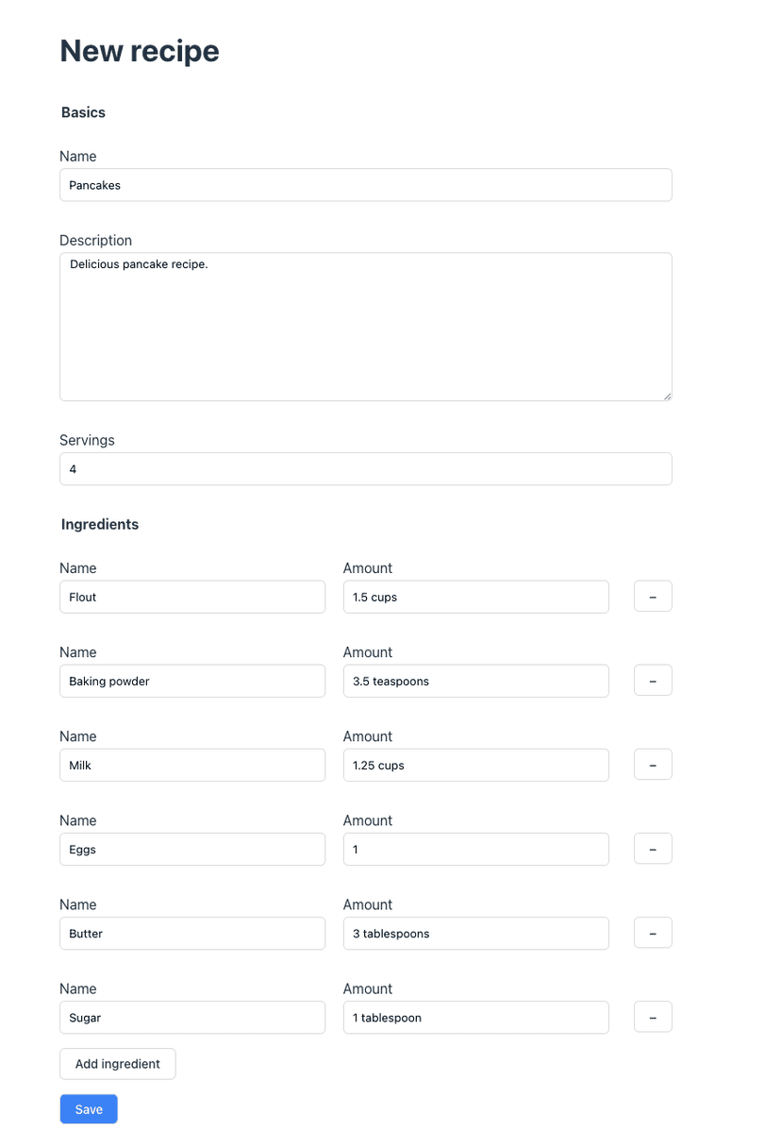
Task: Select the Baking powder name field
Action: [192, 681]
